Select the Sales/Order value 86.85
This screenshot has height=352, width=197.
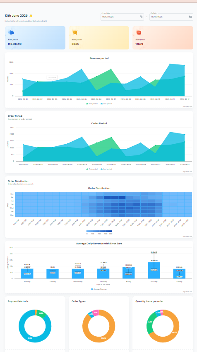pyautogui.click(x=75, y=44)
